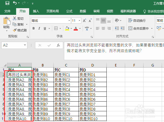Set middle vertical alignment

(x=103, y=20)
